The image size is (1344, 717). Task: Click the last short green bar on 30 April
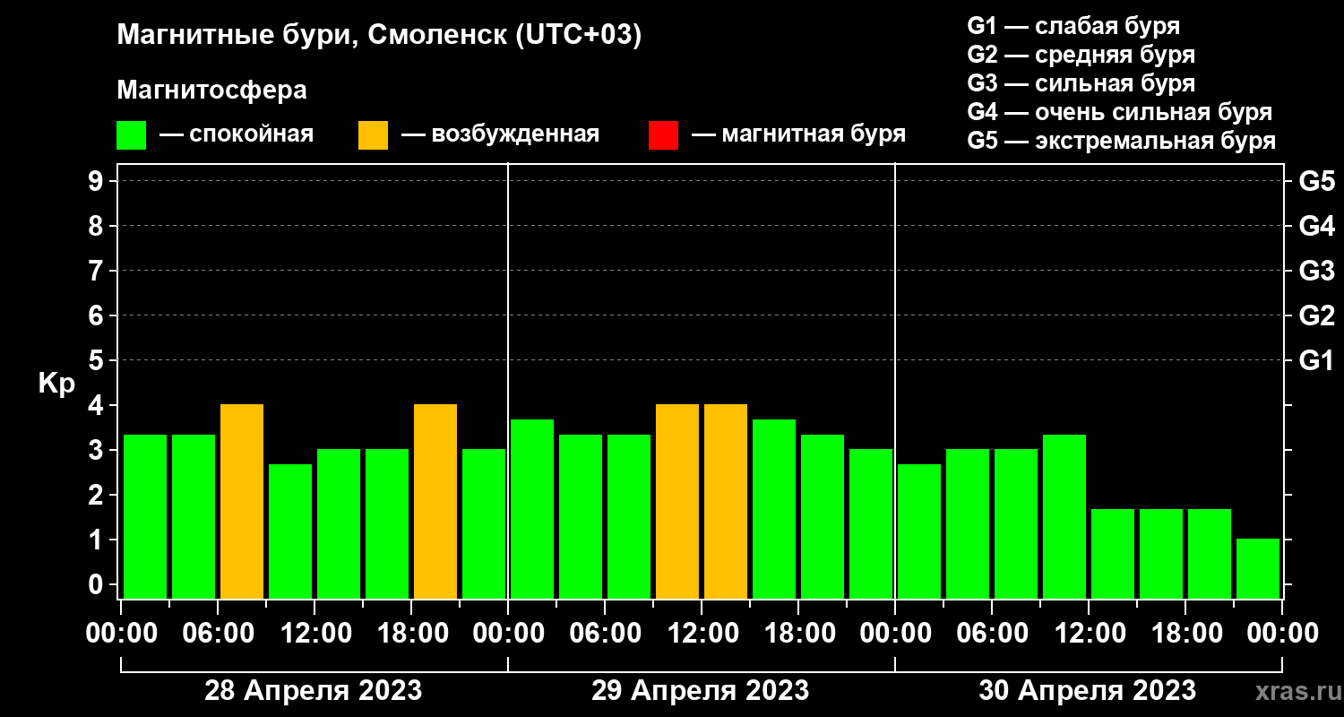pos(1258,568)
